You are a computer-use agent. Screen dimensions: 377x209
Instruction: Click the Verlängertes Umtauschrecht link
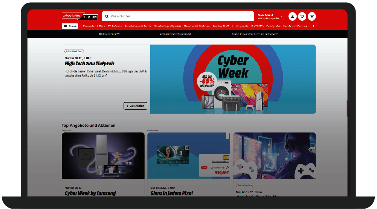coord(176,34)
